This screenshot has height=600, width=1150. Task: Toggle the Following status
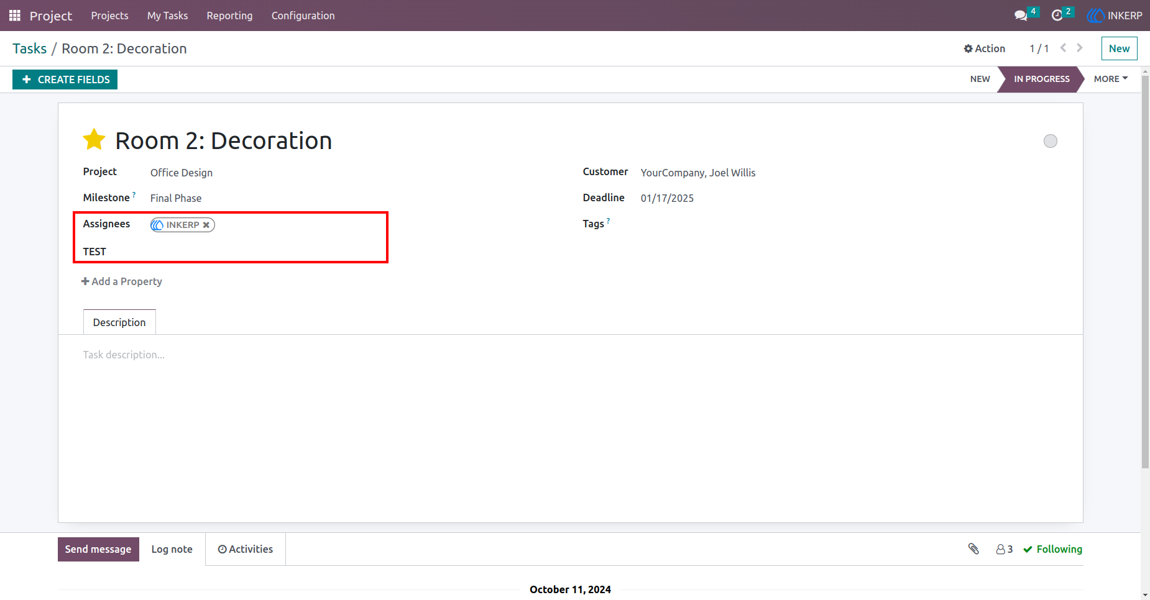pos(1053,549)
